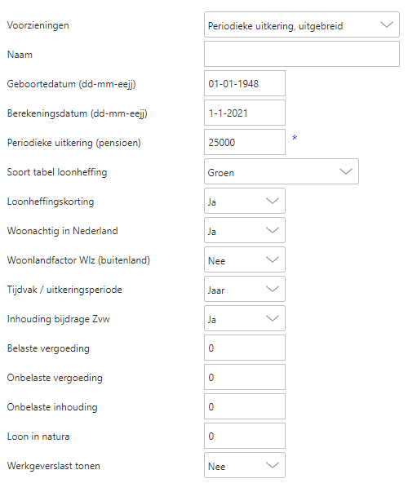Expand the Soort tabel loonheffing dropdown
This screenshot has height=492, width=408.
tap(282, 171)
